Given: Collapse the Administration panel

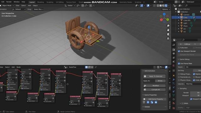Looking at the screenshot, I should pyautogui.click(x=143, y=71).
